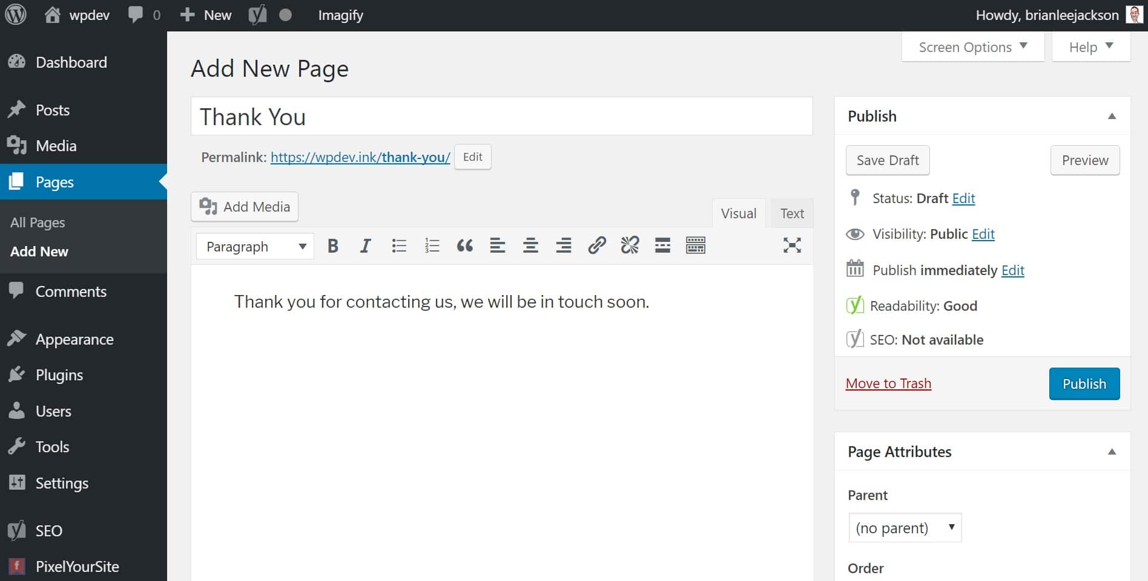Align text center
Viewport: 1148px width, 581px height.
(530, 245)
